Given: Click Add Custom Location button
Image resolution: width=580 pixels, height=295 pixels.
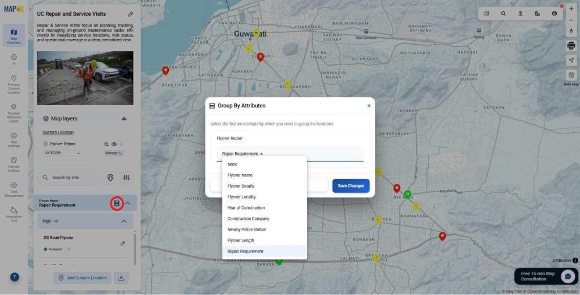Looking at the screenshot, I should 83,278.
